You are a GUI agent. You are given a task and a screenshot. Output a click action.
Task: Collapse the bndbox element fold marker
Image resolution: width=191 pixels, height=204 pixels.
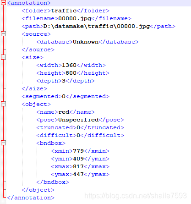click(x=3, y=143)
